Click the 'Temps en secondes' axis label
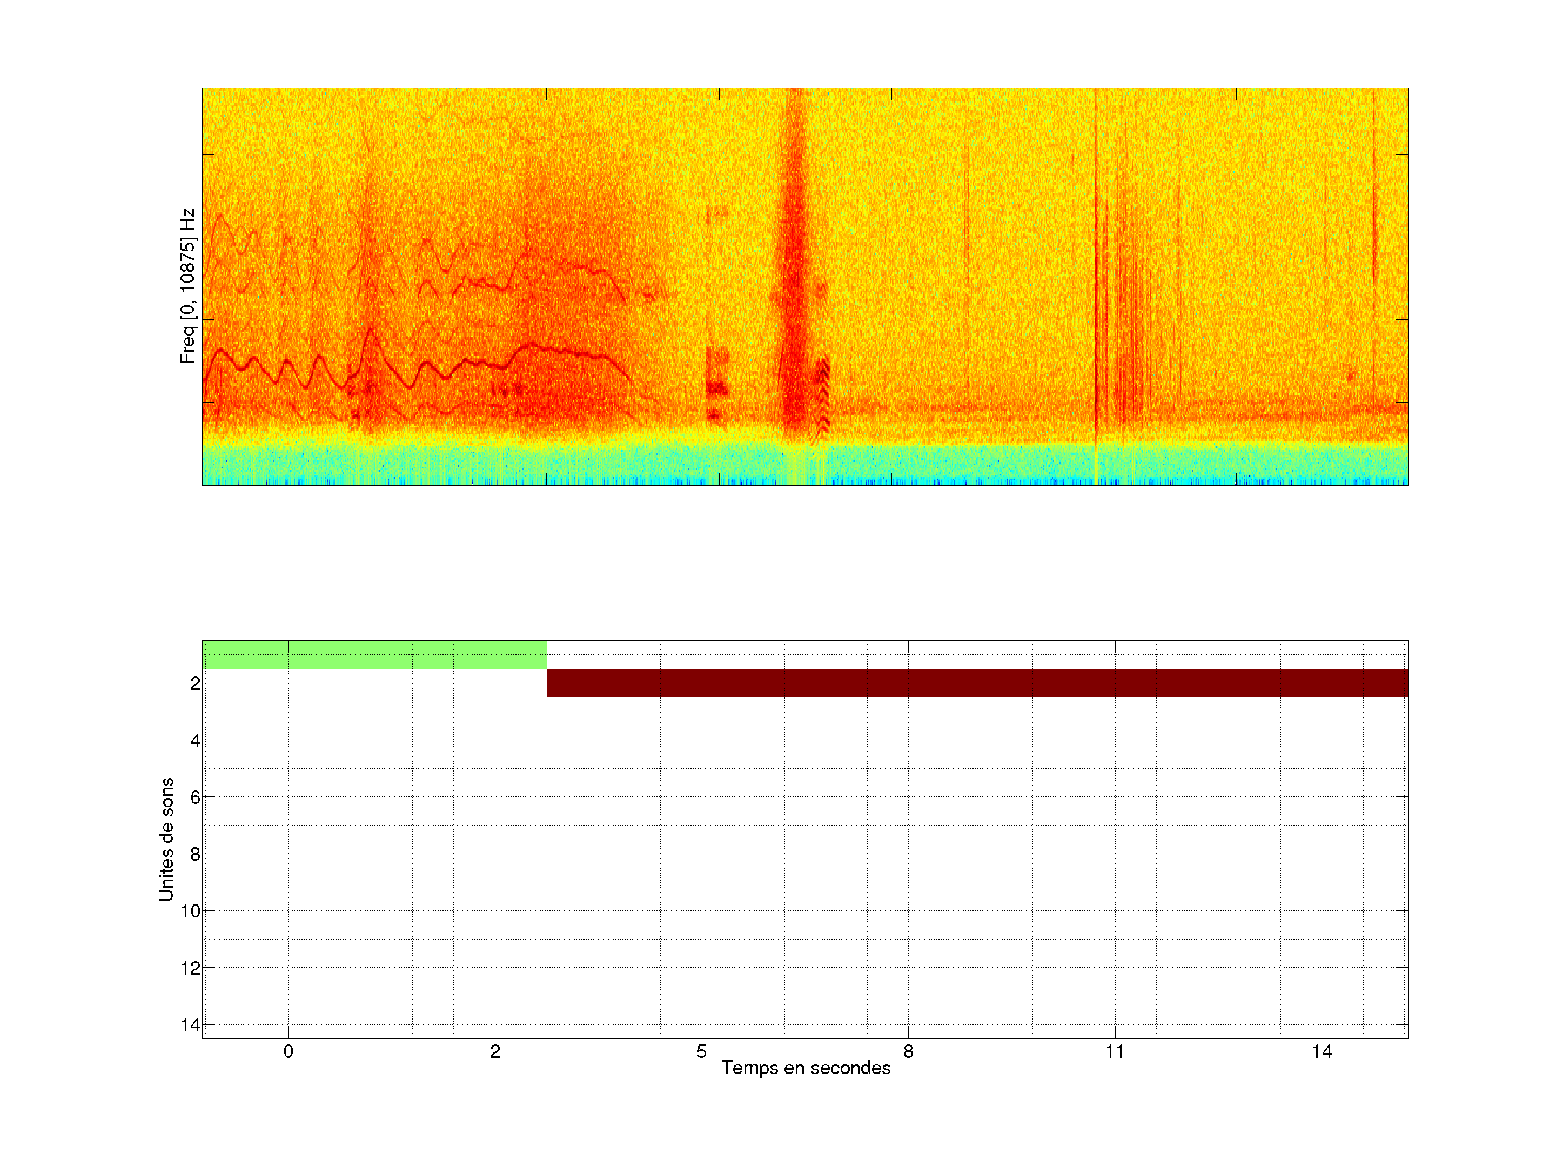The image size is (1556, 1167). pyautogui.click(x=806, y=1068)
